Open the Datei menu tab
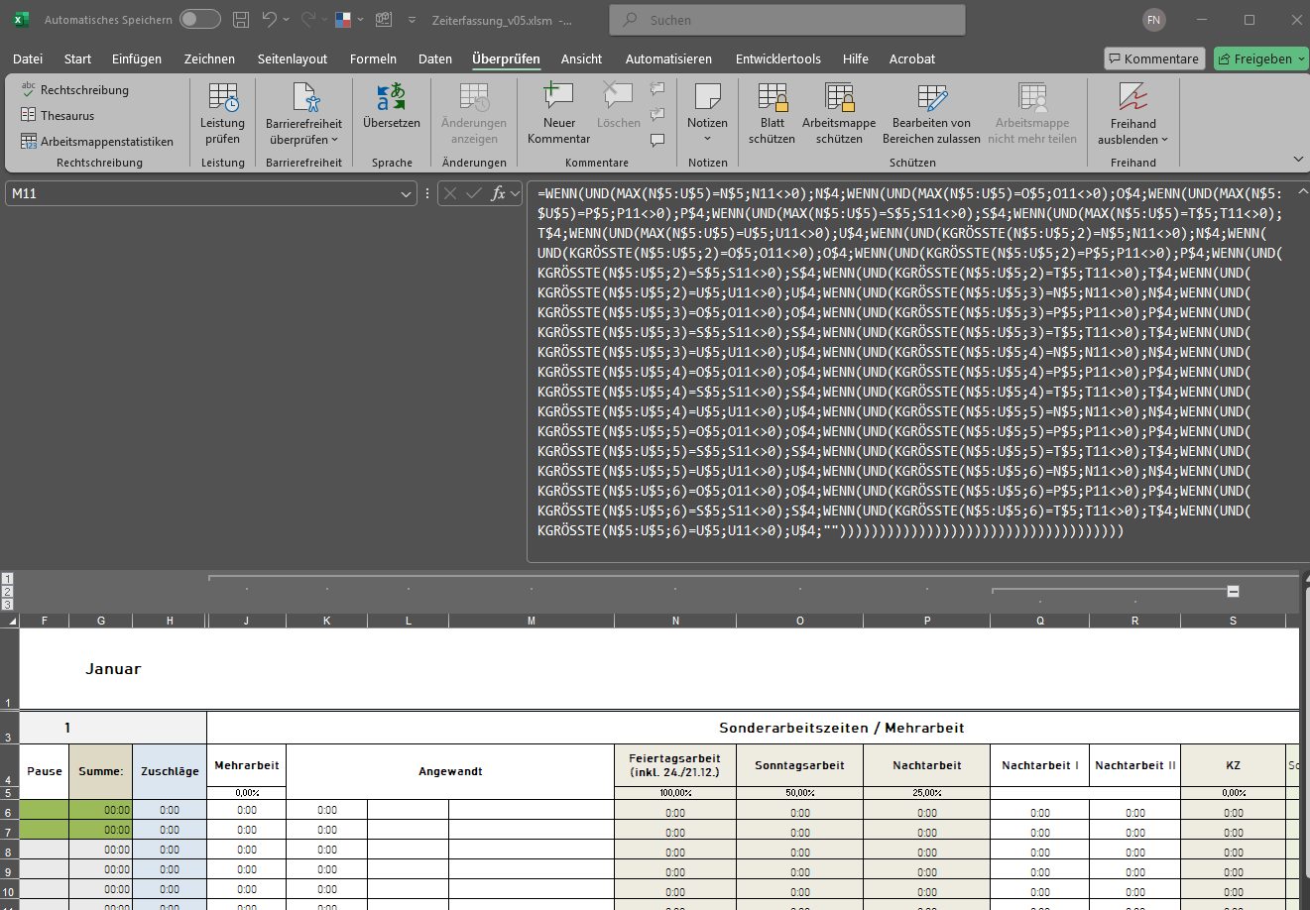Image resolution: width=1310 pixels, height=910 pixels. click(28, 59)
